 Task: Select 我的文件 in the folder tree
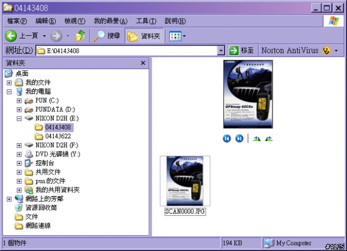click(x=38, y=82)
